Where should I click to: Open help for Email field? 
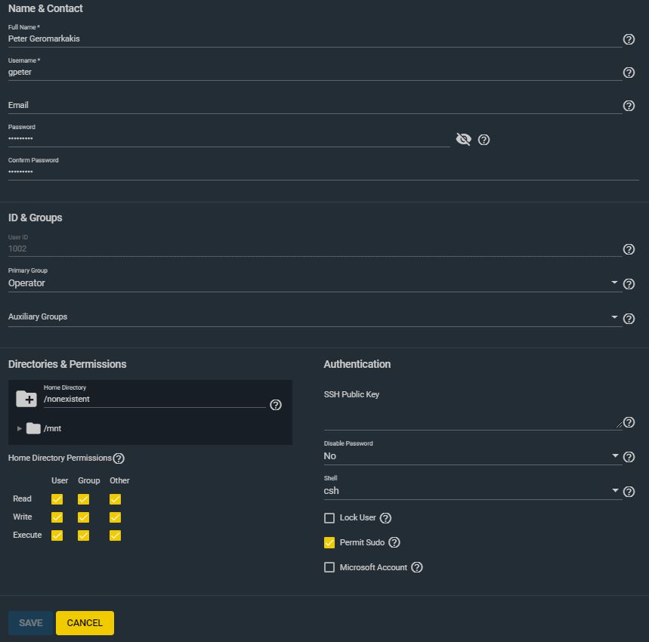(x=629, y=106)
